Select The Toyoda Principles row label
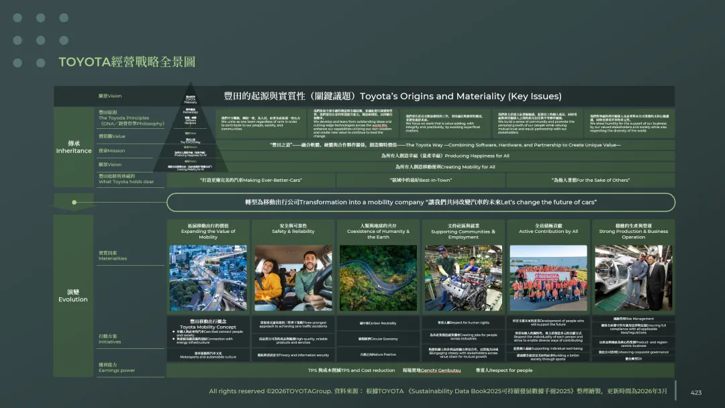 132,118
